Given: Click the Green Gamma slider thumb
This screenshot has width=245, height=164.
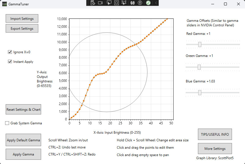Looking at the screenshot, I should click(199, 67).
